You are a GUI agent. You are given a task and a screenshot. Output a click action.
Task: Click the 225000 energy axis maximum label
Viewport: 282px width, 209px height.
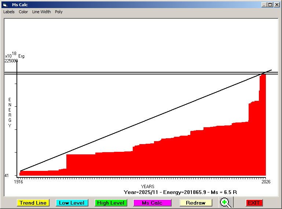point(11,61)
